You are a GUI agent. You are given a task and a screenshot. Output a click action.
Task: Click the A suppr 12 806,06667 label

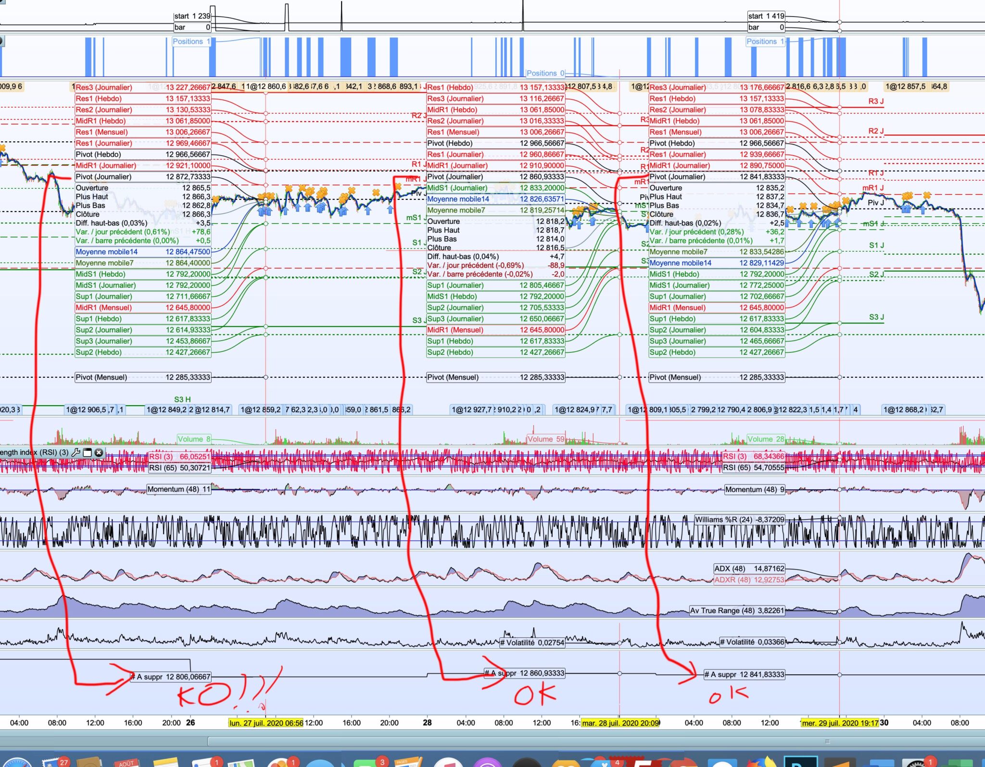click(x=171, y=677)
